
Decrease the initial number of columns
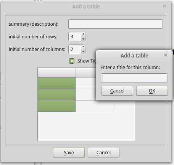[83, 51]
